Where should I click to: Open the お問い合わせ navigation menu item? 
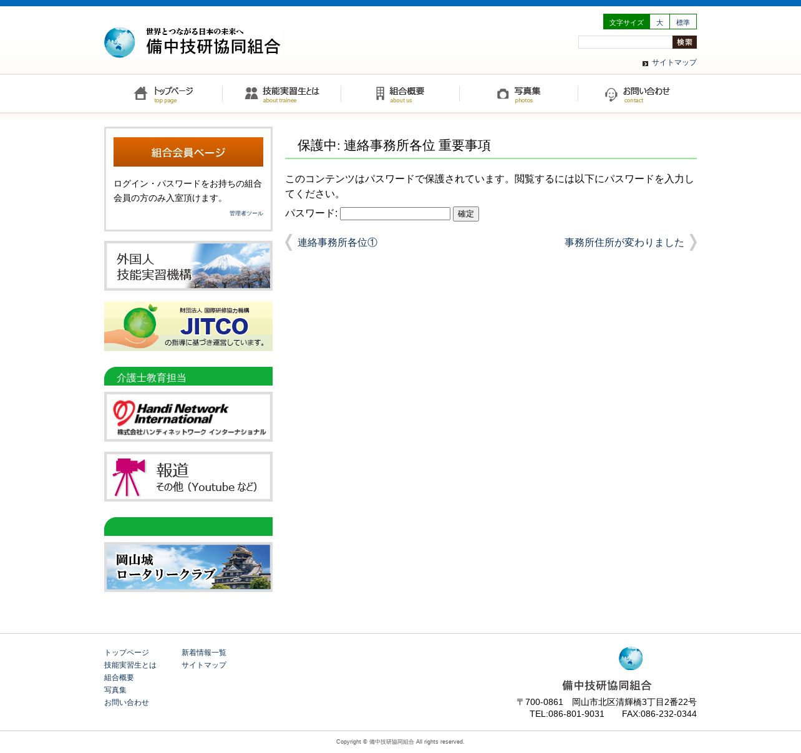638,94
